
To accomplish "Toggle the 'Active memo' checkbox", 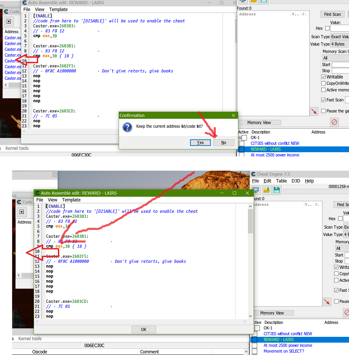I will click(323, 90).
